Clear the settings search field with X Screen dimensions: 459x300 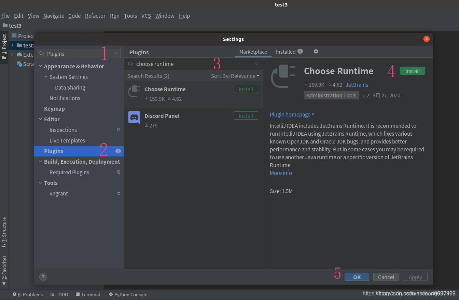tap(116, 54)
